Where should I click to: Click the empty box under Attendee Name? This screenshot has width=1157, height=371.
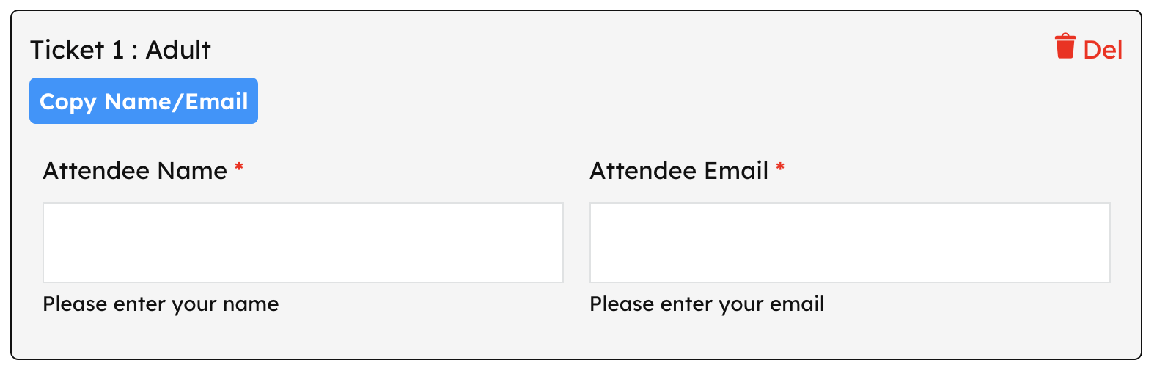point(303,243)
